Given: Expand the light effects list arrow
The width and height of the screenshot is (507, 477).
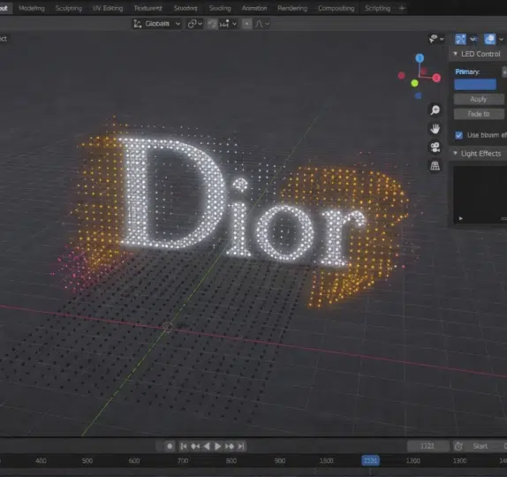Looking at the screenshot, I should [461, 218].
